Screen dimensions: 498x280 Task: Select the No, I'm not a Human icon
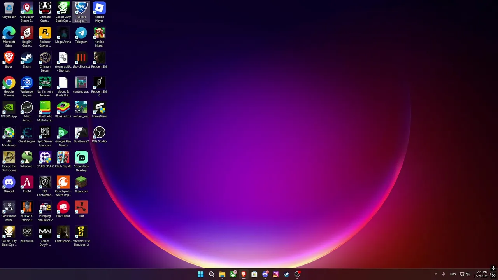(45, 87)
